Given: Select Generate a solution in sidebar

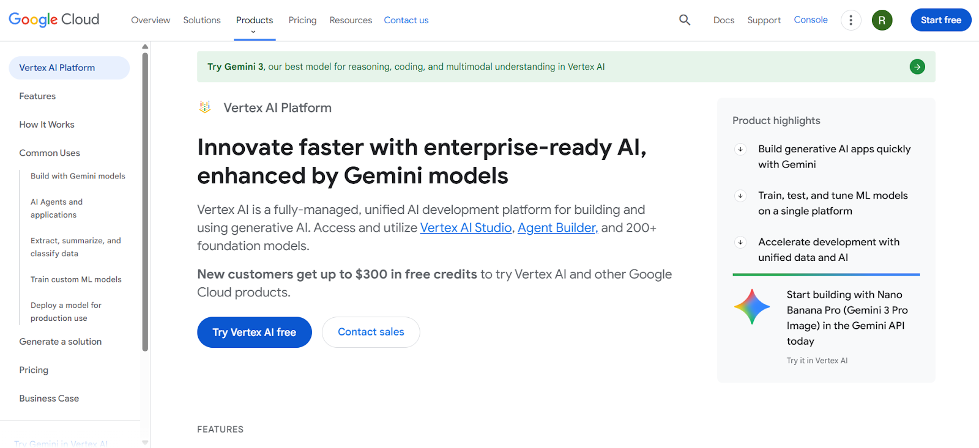Looking at the screenshot, I should (61, 342).
